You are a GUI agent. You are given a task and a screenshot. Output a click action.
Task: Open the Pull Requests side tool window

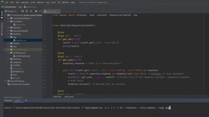(x=2, y=29)
